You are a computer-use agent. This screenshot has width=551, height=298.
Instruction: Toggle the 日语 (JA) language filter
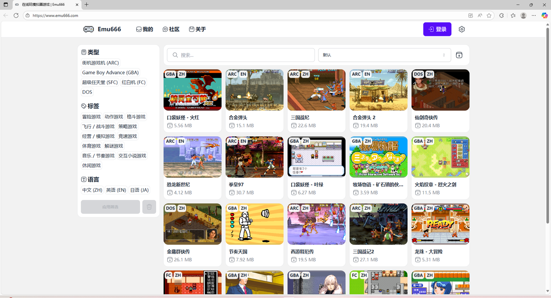click(x=139, y=190)
